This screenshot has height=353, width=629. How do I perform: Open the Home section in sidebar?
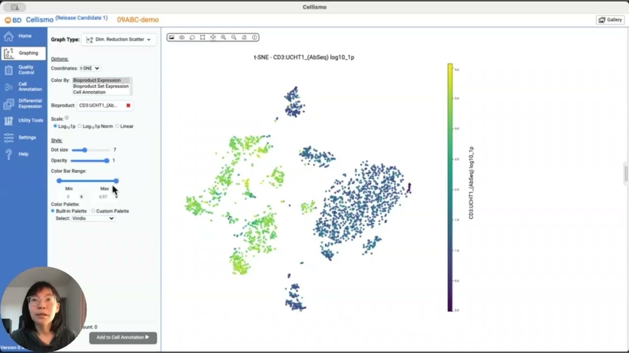click(25, 36)
